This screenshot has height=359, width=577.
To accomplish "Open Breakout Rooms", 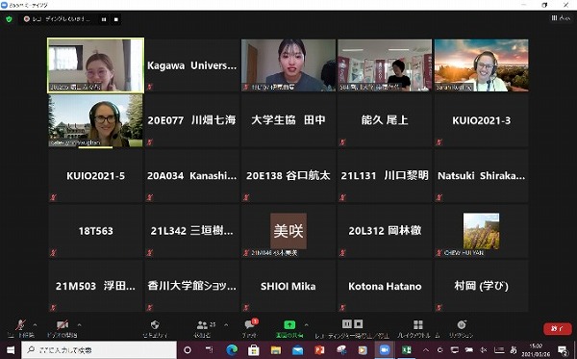I will (418, 328).
